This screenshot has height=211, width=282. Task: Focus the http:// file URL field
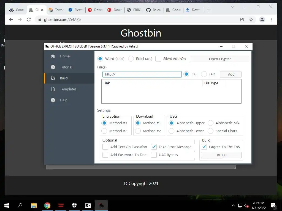pyautogui.click(x=142, y=74)
